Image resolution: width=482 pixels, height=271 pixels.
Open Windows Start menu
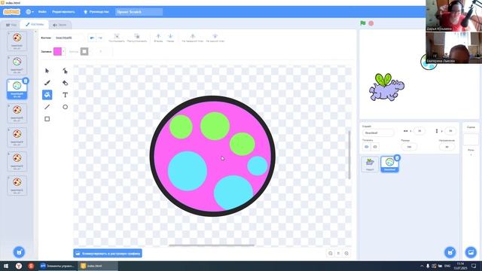point(6,266)
